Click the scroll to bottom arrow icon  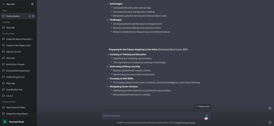click(x=270, y=108)
